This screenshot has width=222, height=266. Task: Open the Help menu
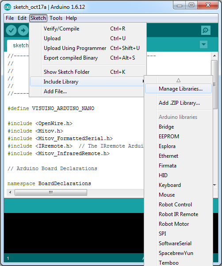[71, 18]
